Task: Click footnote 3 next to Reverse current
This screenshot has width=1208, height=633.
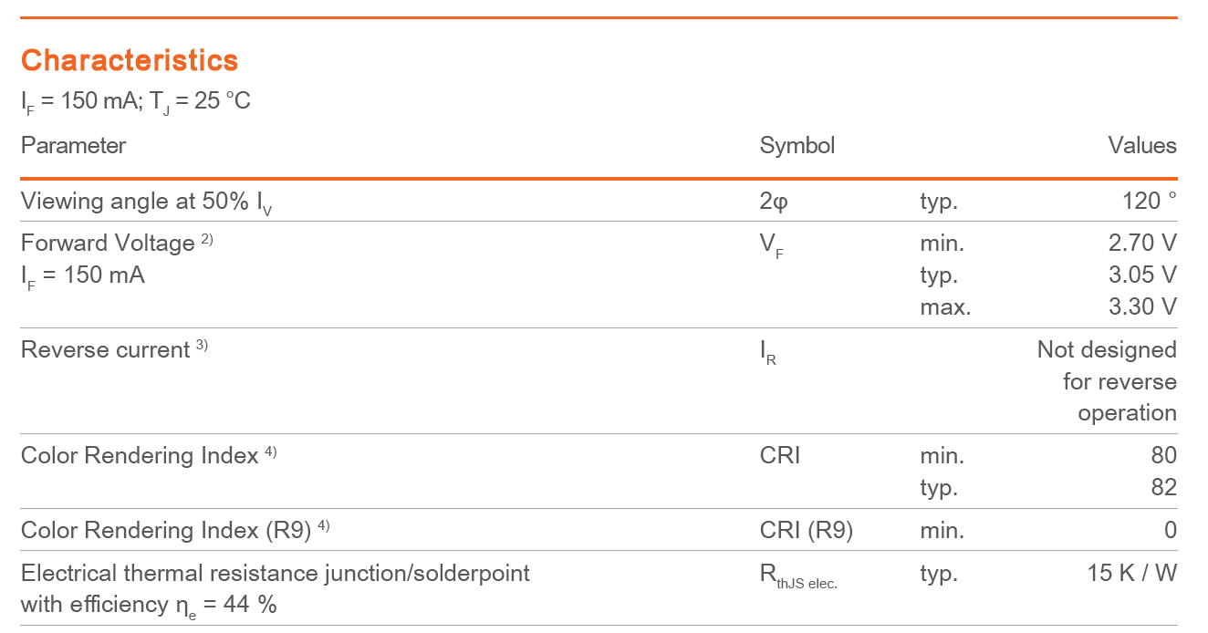Action: coord(202,346)
